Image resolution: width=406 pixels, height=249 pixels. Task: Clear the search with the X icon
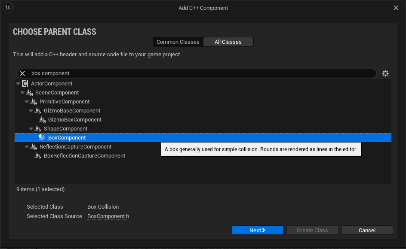(x=22, y=73)
